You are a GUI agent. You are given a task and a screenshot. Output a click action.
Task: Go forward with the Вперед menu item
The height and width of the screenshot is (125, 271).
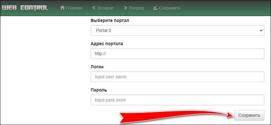[x=134, y=8]
